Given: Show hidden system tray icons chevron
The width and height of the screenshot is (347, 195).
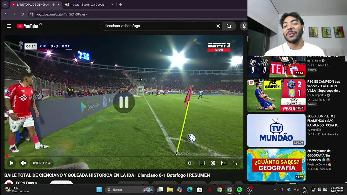Looking at the screenshot, I should (275, 190).
